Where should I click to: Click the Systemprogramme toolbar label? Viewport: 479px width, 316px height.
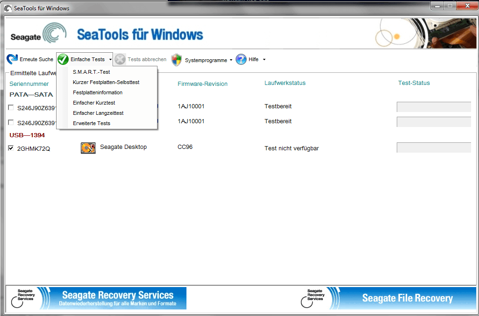(x=206, y=60)
